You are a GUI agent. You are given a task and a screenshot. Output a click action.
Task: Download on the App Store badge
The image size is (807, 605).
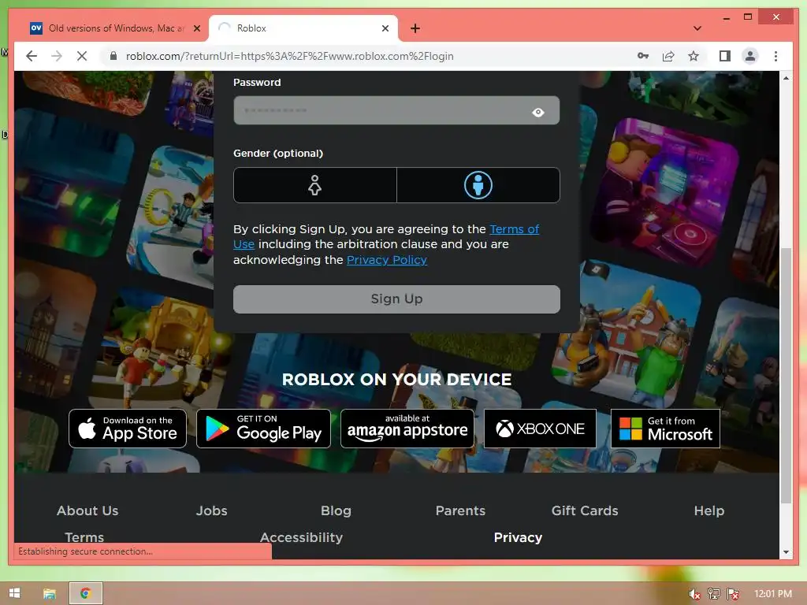(x=128, y=429)
